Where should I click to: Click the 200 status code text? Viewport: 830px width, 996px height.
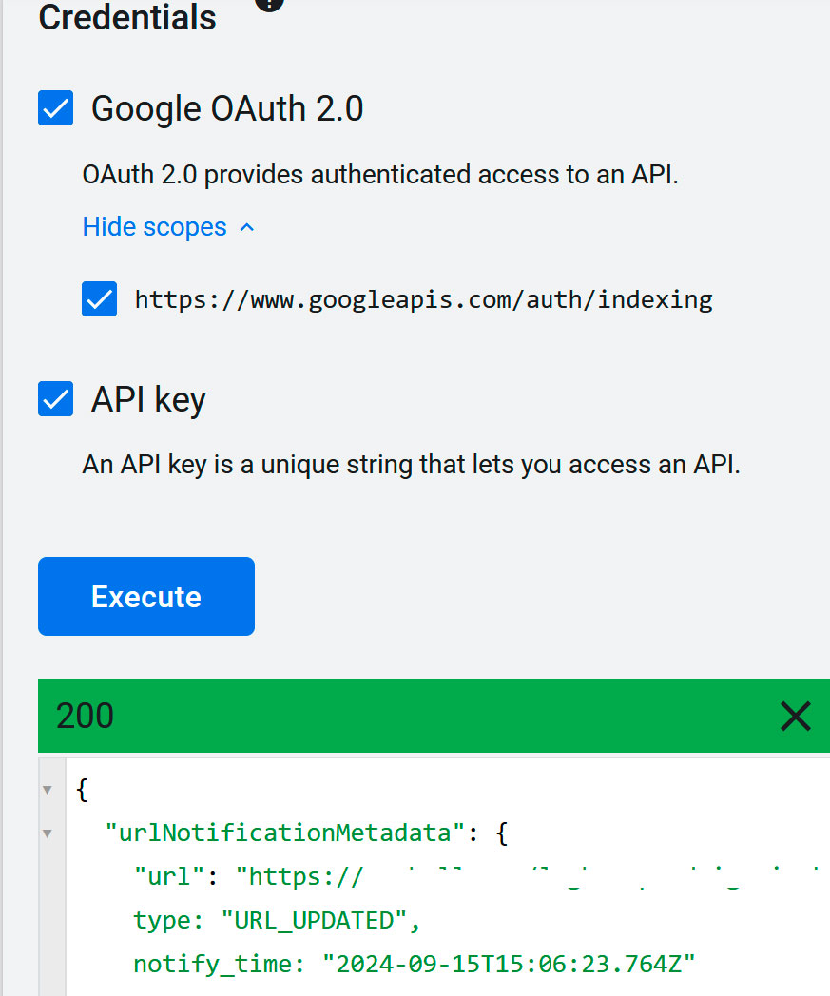coord(86,716)
